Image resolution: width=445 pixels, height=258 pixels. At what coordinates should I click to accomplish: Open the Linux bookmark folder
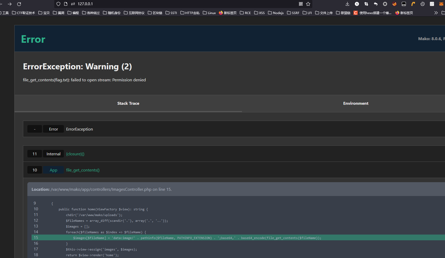[x=209, y=13]
